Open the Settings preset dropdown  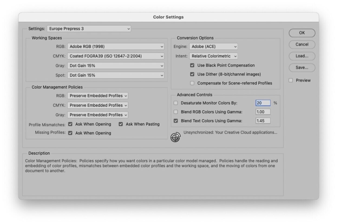tap(89, 29)
